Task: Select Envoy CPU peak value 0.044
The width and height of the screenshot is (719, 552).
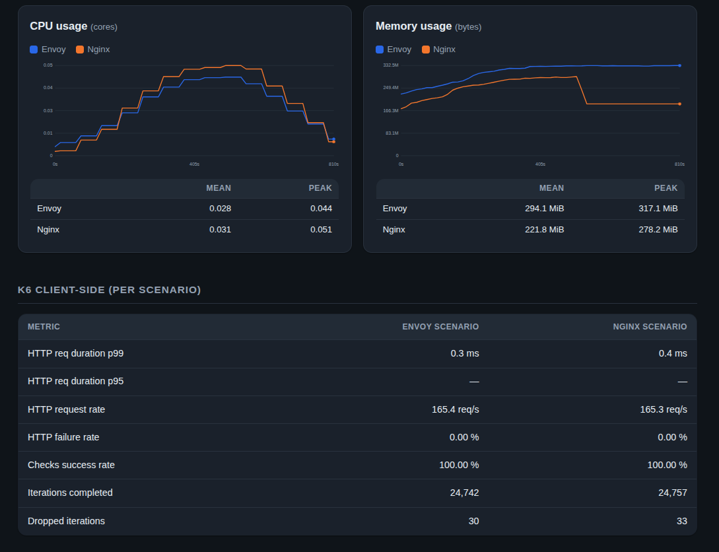Action: click(x=321, y=209)
